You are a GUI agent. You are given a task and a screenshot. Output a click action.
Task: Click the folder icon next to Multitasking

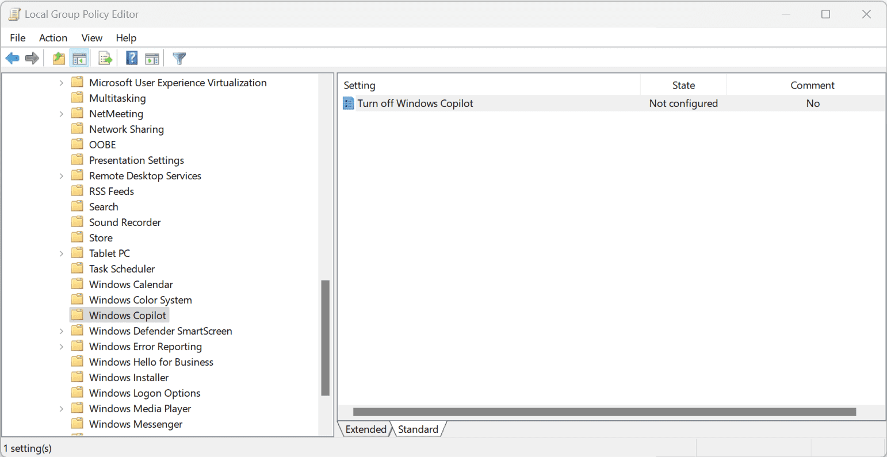coord(77,98)
